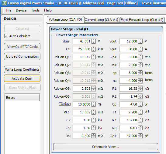Image resolution: width=166 pixels, height=154 pixels.
Task: Click the menu bar drag grip handle
Action: [x=2, y=10]
